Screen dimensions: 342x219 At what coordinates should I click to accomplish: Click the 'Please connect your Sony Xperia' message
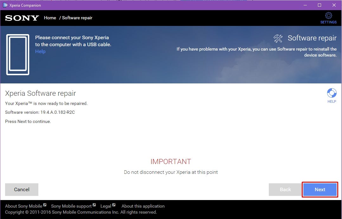(73, 41)
